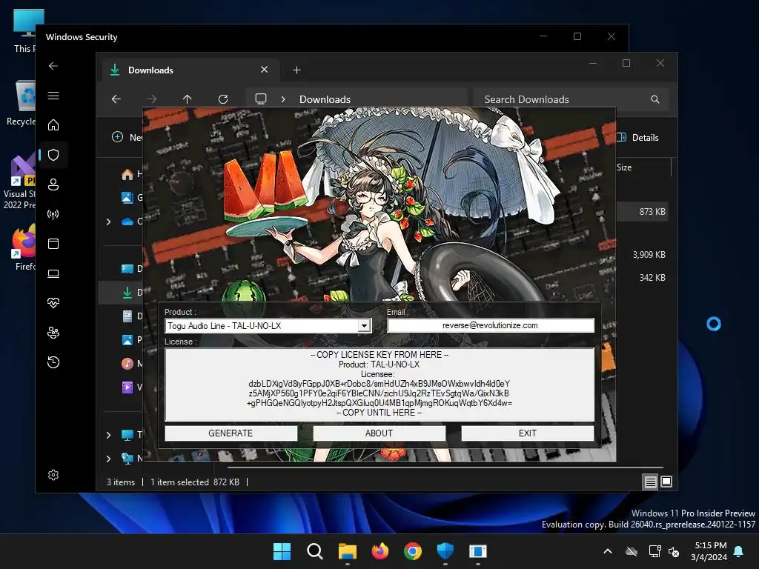Select Pictures folder icon in navigation pane
Screen dimensions: 759x569
(x=127, y=339)
